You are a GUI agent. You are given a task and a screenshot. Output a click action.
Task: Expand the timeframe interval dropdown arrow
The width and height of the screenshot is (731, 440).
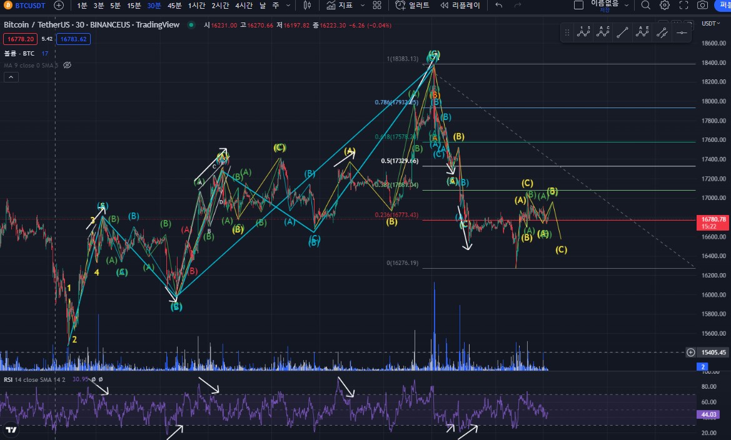point(288,6)
